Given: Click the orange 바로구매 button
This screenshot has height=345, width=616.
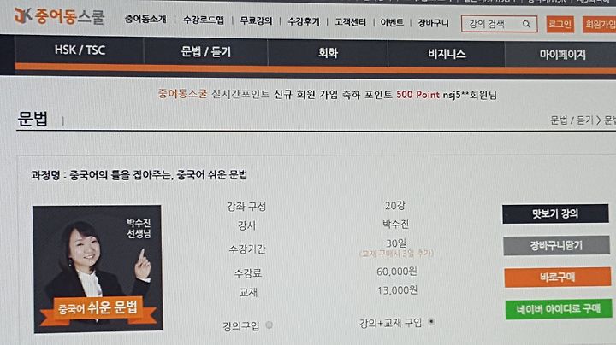Looking at the screenshot, I should 558,278.
